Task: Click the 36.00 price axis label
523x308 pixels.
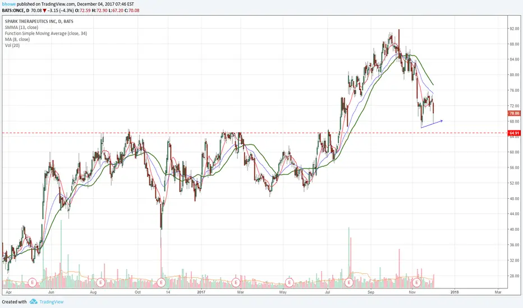Action: pyautogui.click(x=514, y=245)
